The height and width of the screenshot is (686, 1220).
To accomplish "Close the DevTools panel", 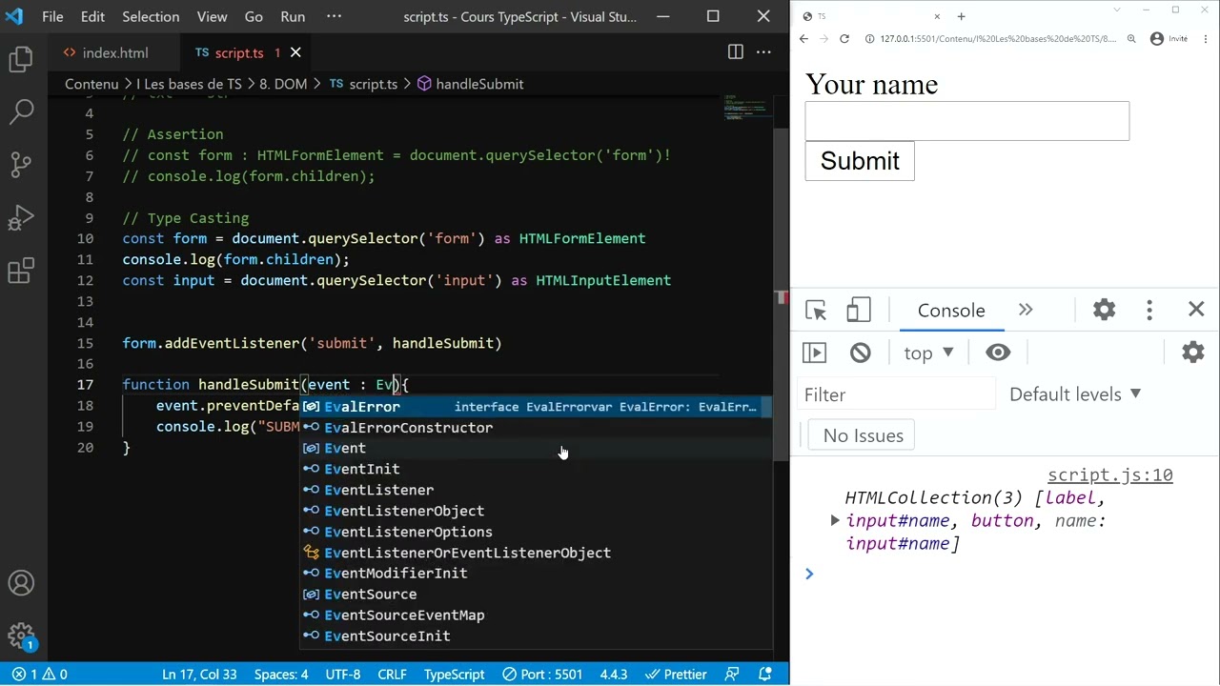I will (x=1196, y=310).
